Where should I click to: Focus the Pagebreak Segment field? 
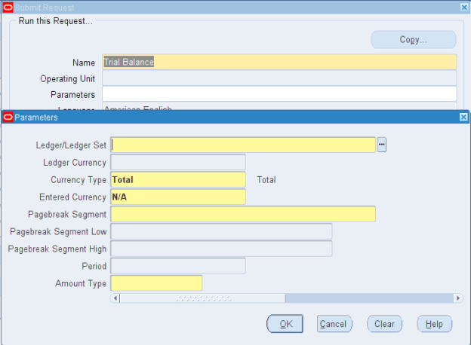pos(242,214)
